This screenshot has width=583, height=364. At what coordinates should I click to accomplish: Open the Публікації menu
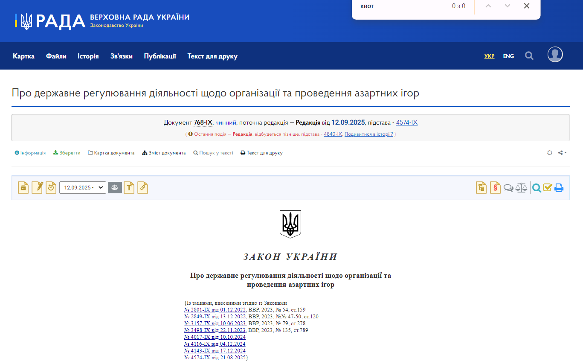click(x=160, y=56)
